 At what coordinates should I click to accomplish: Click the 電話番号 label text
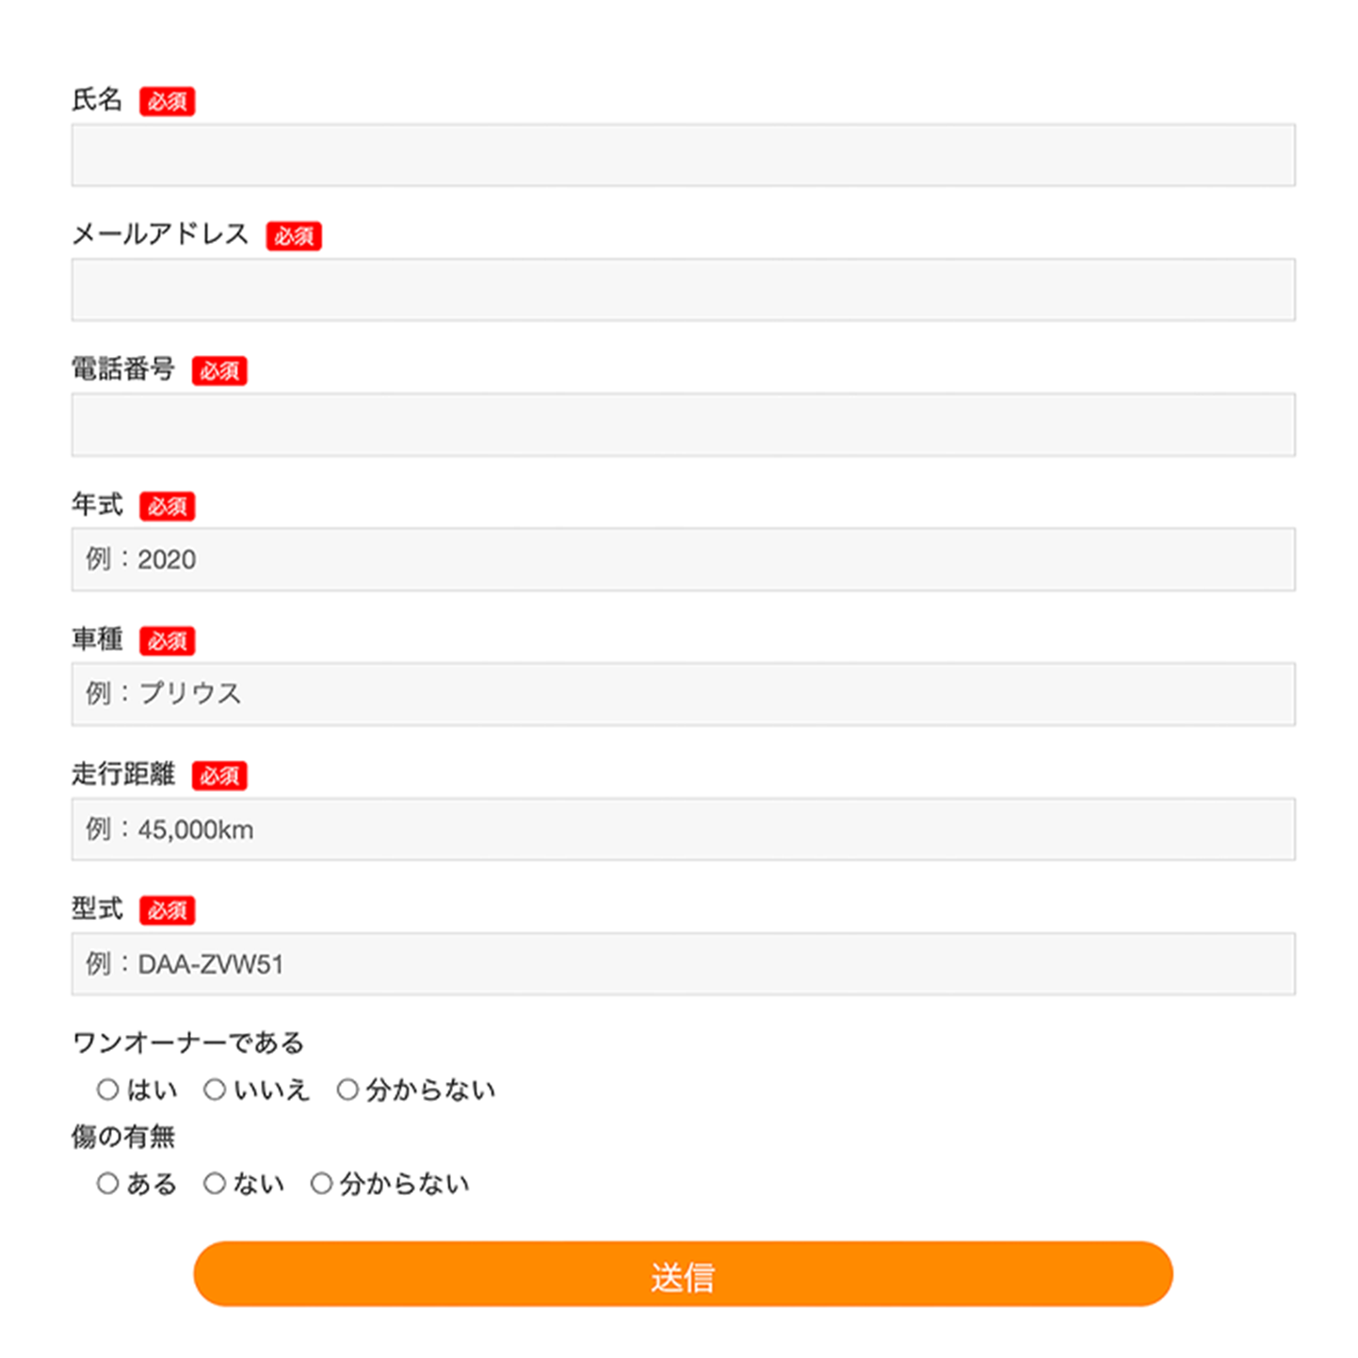[x=122, y=369]
